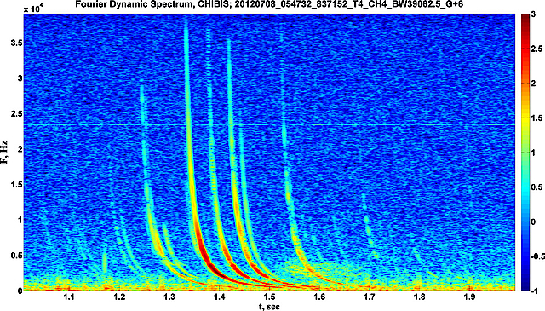This screenshot has height=311, width=545.
Task: Click the y-axis tick label 3.5
Action: coord(15,43)
